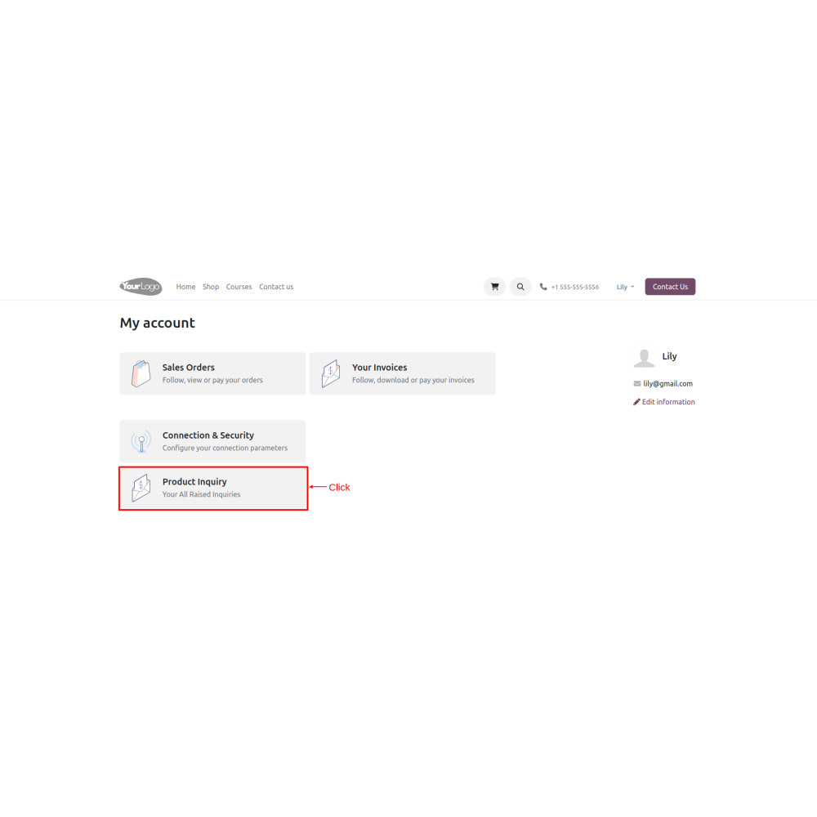Open the Shop menu item
817x817 pixels.
[x=211, y=287]
